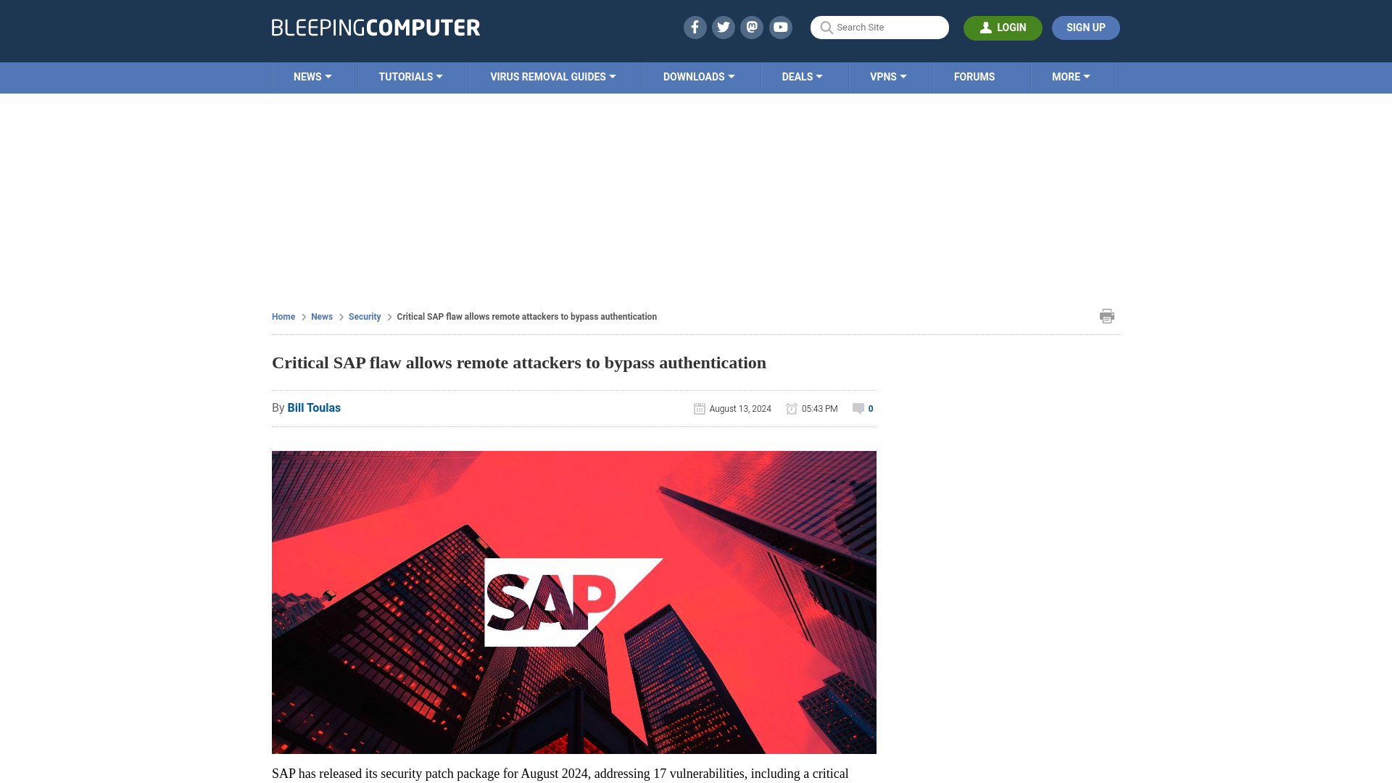Screen dimensions: 1392x783
Task: Click the search input field
Action: tap(879, 27)
